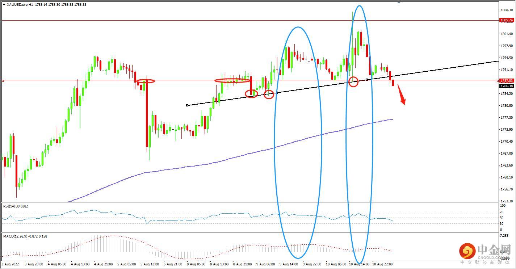This screenshot has width=516, height=269.
Task: Click the MACD(12,26,9) indicator label
Action: click(25, 236)
